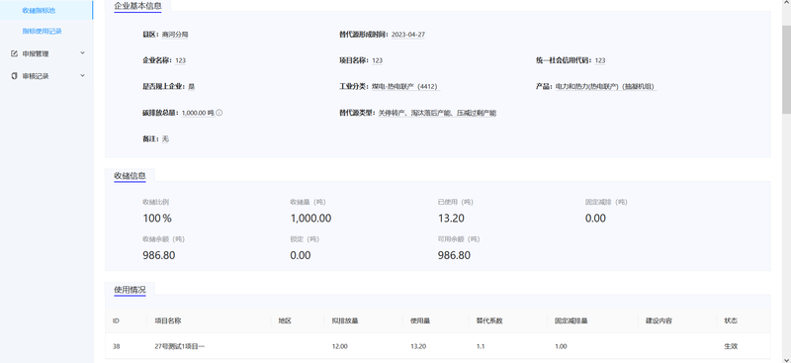Click the date 2023-04-27
This screenshot has height=363, width=791.
tap(408, 35)
